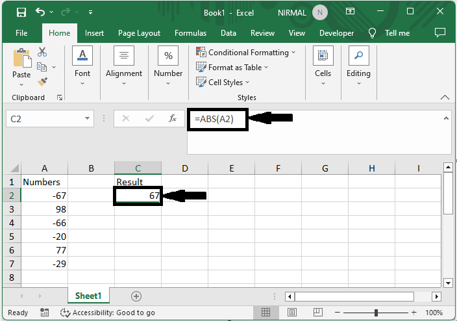Open the NIRMAL account avatar
This screenshot has height=321, width=457.
click(x=320, y=12)
